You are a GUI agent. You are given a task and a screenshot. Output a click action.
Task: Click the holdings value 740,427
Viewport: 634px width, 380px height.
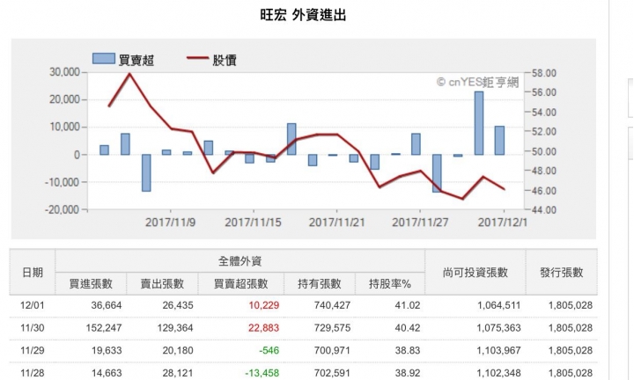(x=332, y=305)
